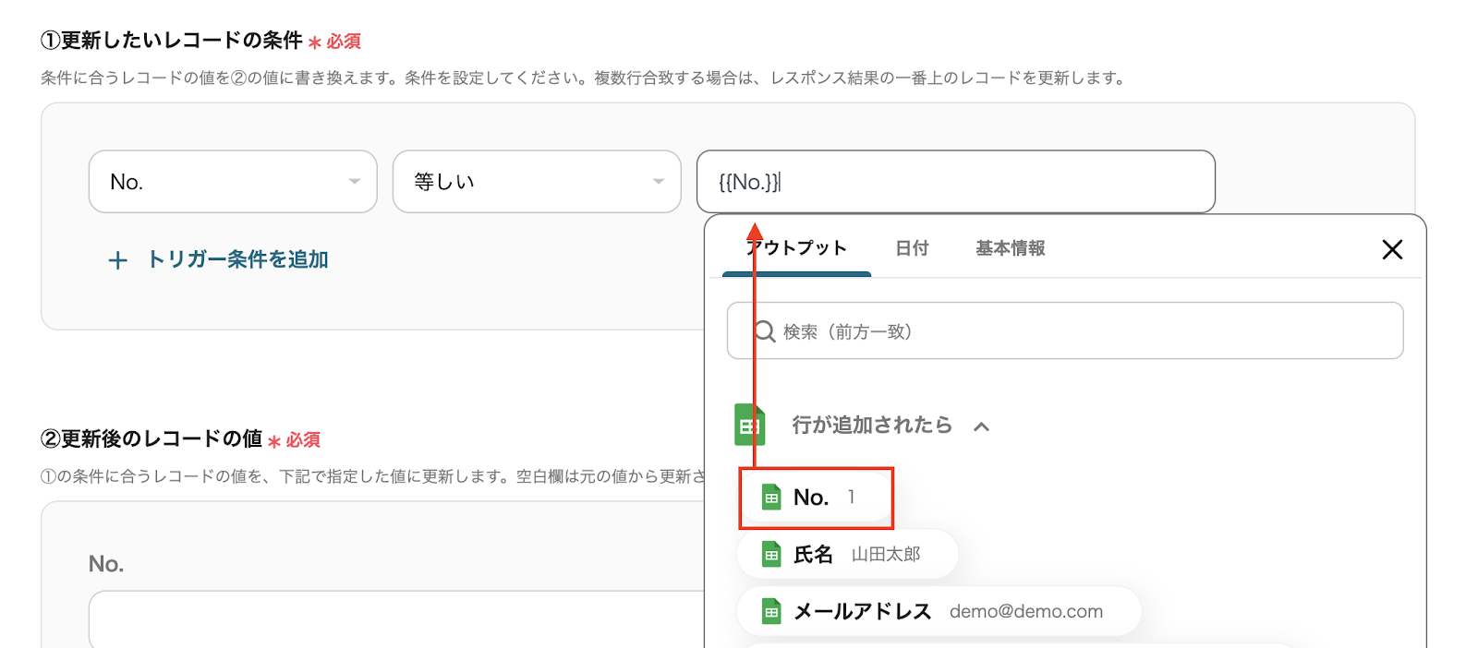
Task: Click the condition value field with {{No.}}
Action: pos(955,182)
